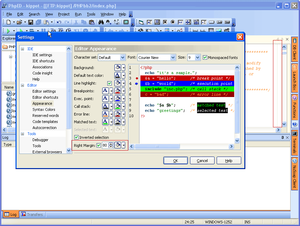
Task: Insert a radio button form element from toolbar
Action: (173, 22)
